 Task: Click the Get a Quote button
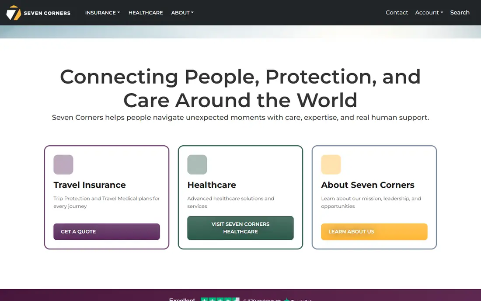pyautogui.click(x=106, y=232)
